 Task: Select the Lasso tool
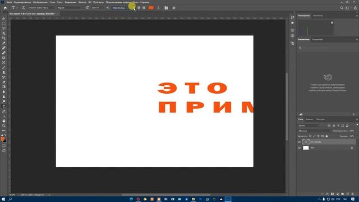pyautogui.click(x=4, y=28)
